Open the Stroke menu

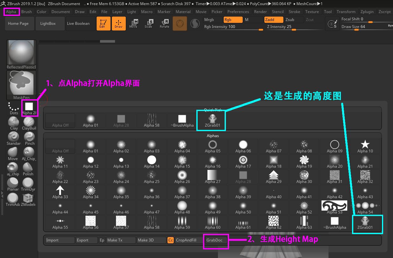(294, 12)
